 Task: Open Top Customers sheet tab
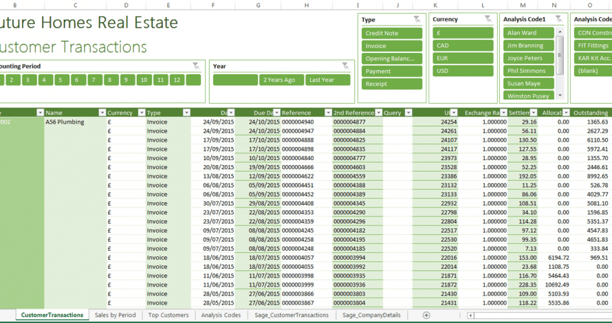coord(168,315)
